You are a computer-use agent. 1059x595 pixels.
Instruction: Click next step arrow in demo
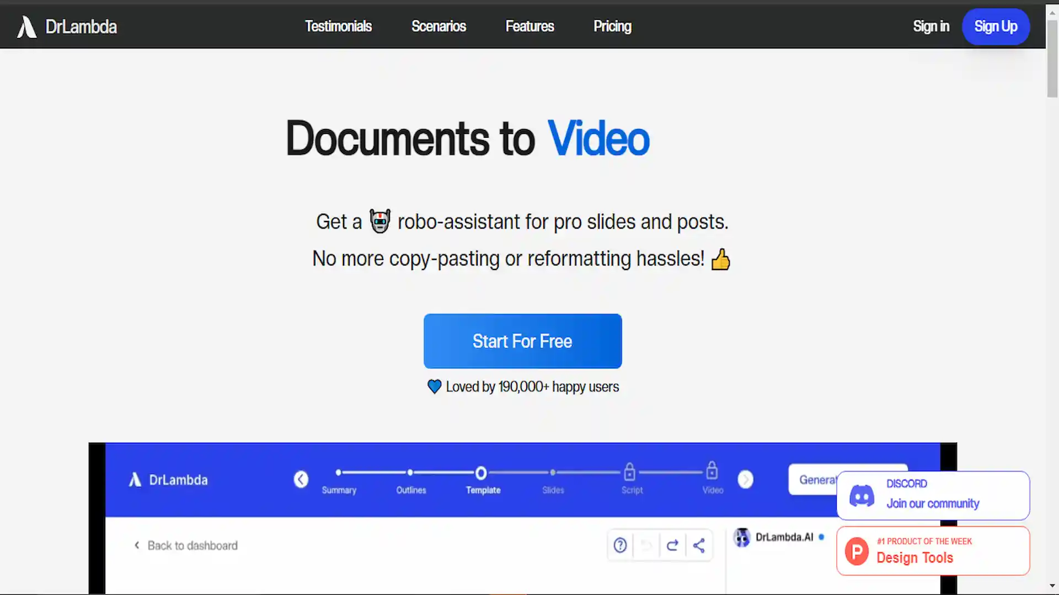point(745,479)
